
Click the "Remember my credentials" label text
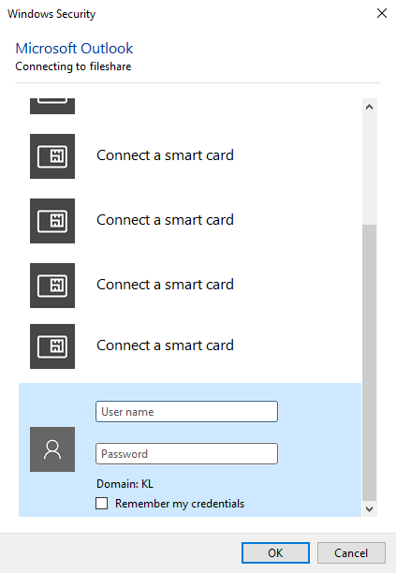(180, 504)
